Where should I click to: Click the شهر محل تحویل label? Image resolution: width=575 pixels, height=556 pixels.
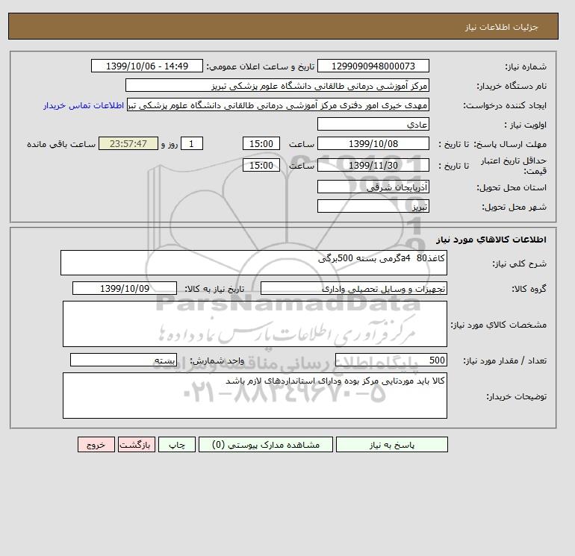514,207
